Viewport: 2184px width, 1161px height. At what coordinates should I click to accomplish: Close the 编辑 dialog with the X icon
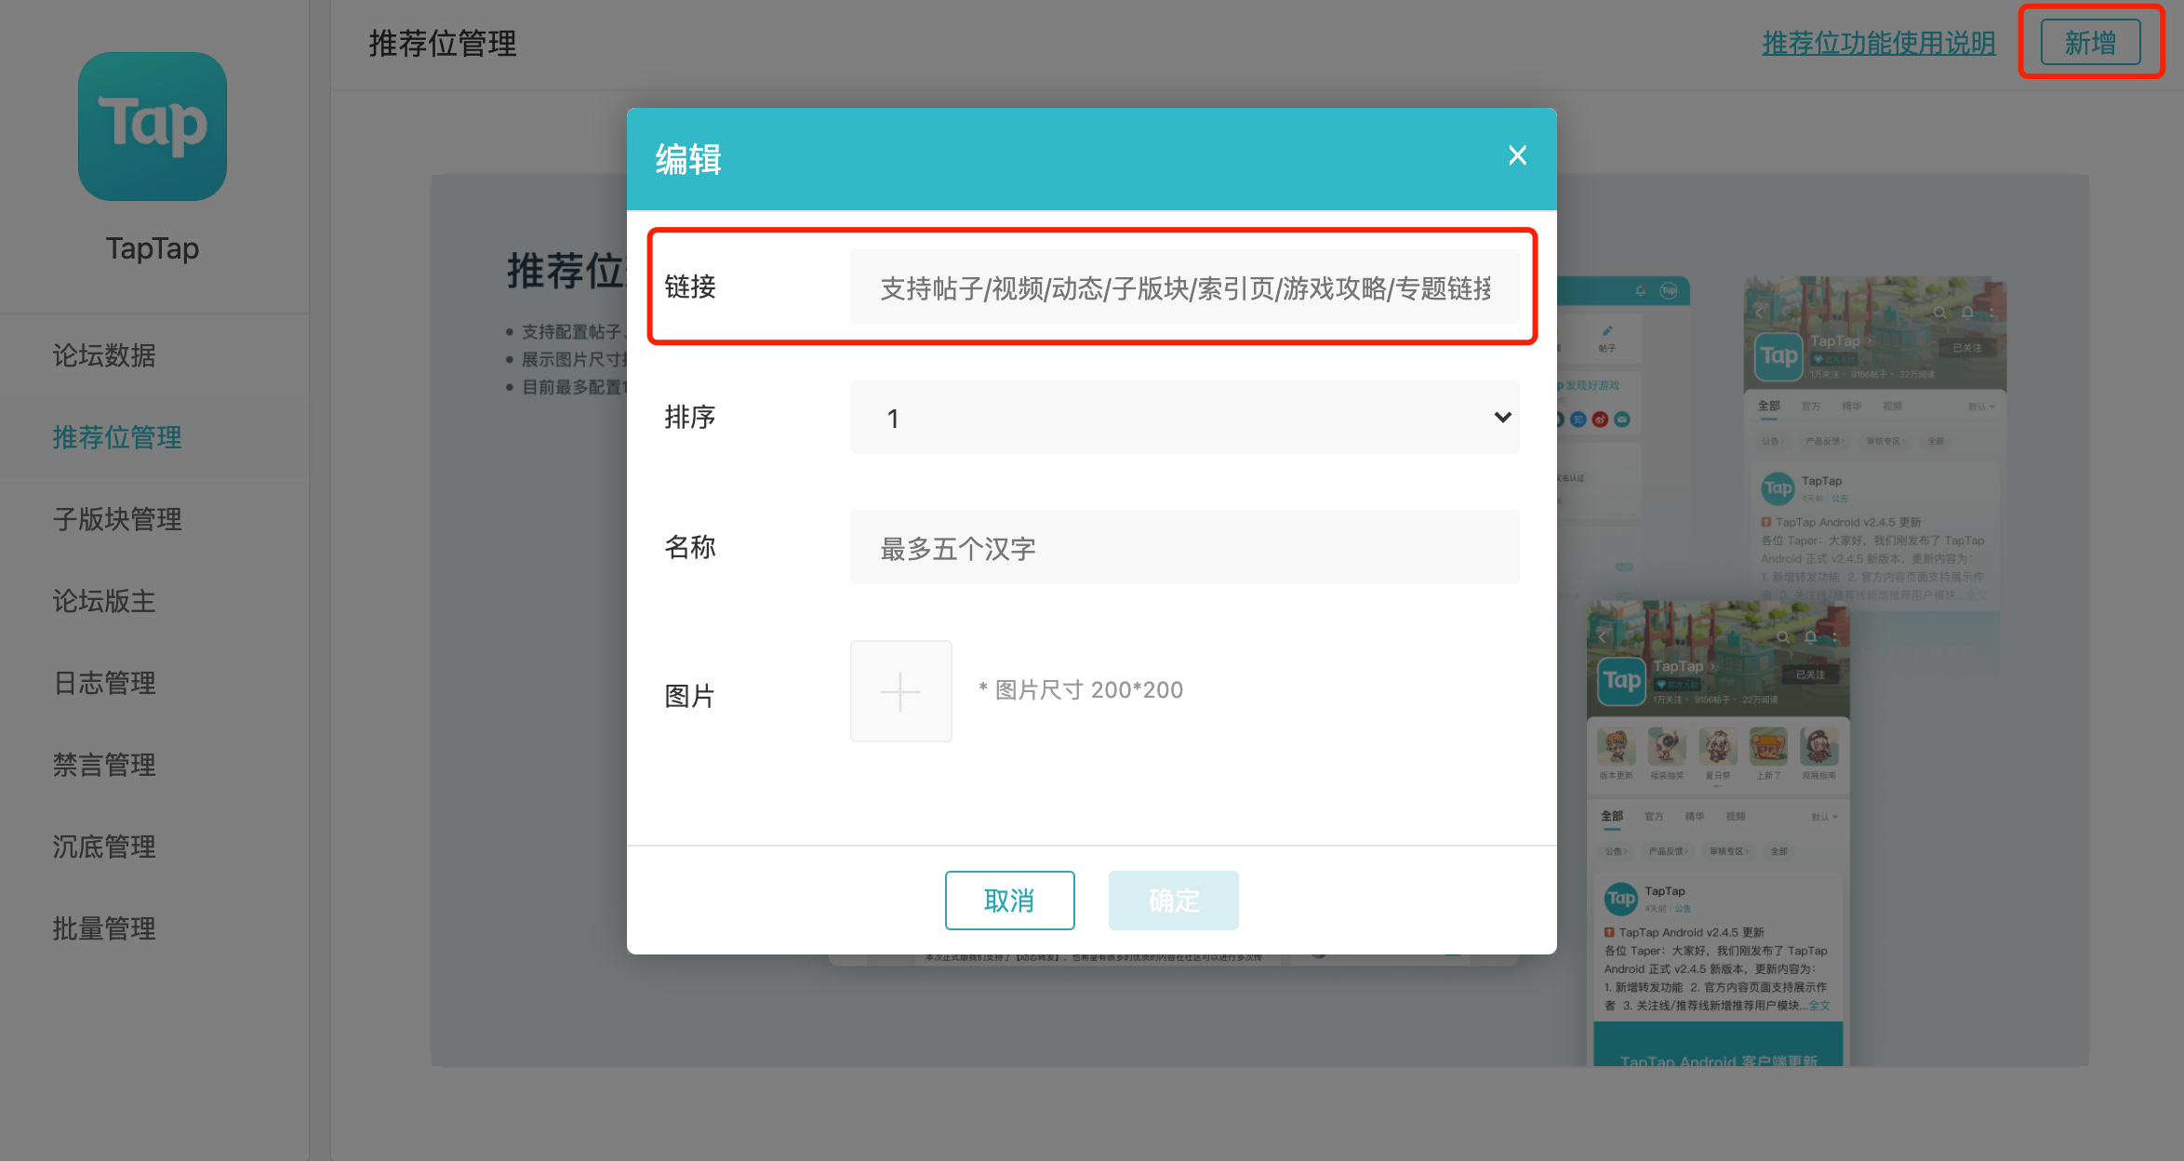tap(1516, 155)
